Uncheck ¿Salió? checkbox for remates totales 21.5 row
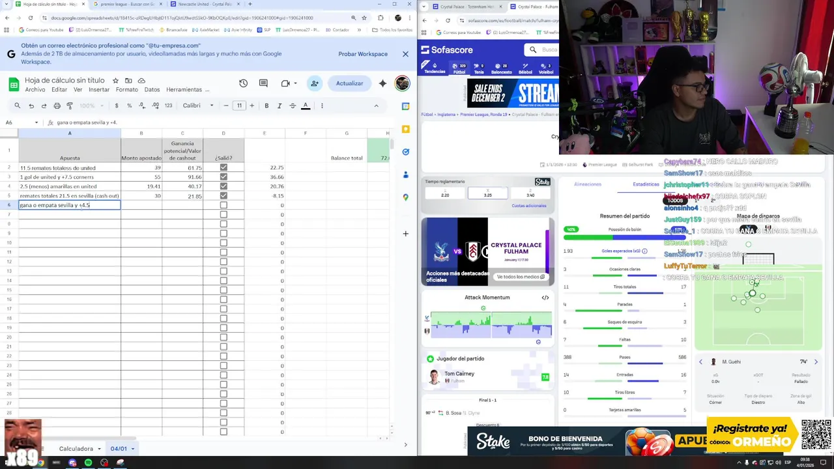 tap(223, 195)
